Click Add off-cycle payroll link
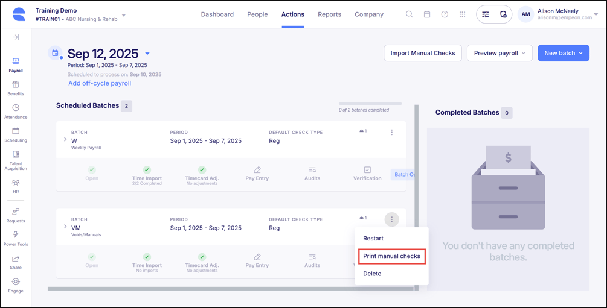 [x=100, y=83]
